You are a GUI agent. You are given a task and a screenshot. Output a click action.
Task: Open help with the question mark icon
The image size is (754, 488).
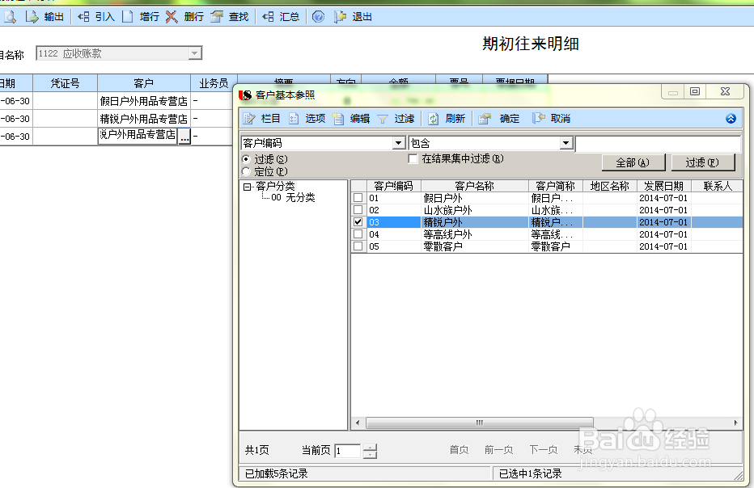click(x=318, y=17)
